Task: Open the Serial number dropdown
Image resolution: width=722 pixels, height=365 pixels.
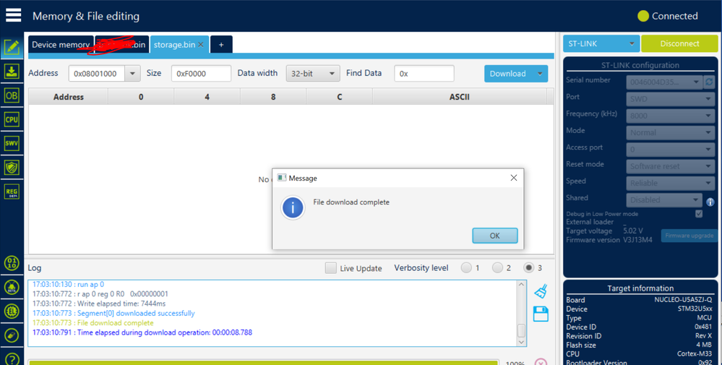Action: 664,82
